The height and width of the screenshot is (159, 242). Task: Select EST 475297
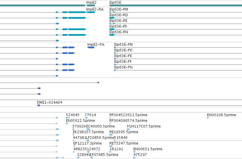point(140,155)
